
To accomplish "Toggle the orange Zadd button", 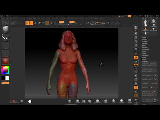I will 72,22.
